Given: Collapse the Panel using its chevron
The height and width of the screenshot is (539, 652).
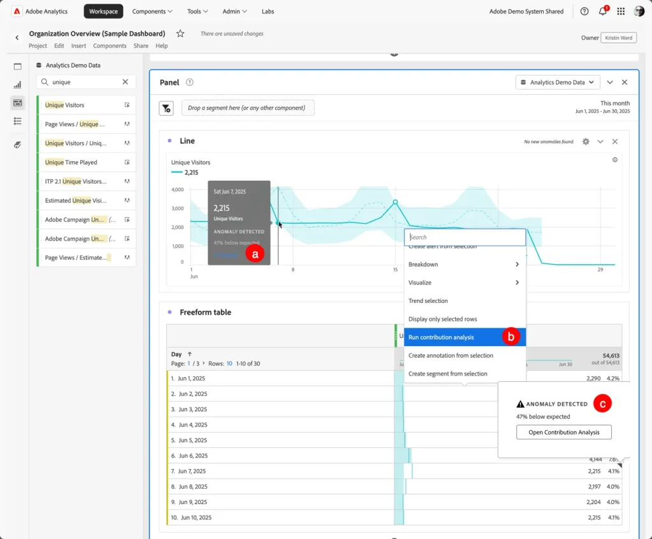Looking at the screenshot, I should coord(609,82).
